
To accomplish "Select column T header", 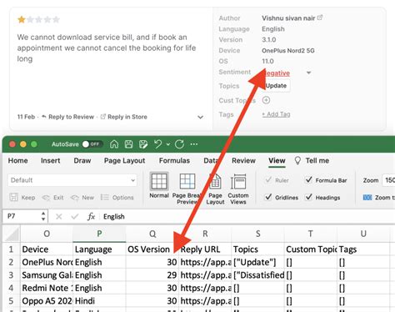I will click(311, 234).
